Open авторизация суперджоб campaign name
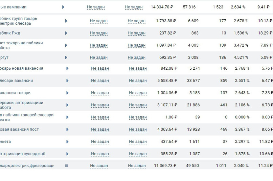Viewport: 273px width, 181px height. click(x=22, y=154)
